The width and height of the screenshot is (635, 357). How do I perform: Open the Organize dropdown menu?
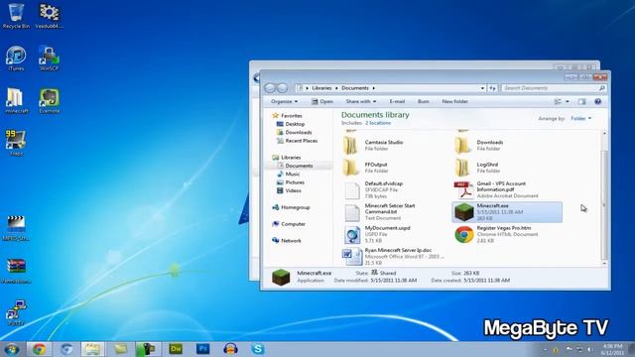click(285, 101)
